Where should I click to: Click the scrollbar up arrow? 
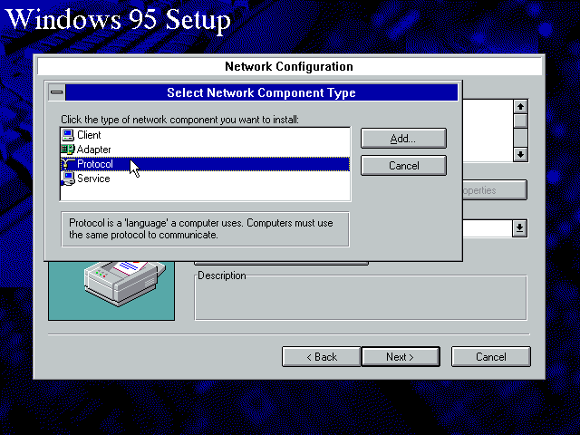tap(520, 106)
